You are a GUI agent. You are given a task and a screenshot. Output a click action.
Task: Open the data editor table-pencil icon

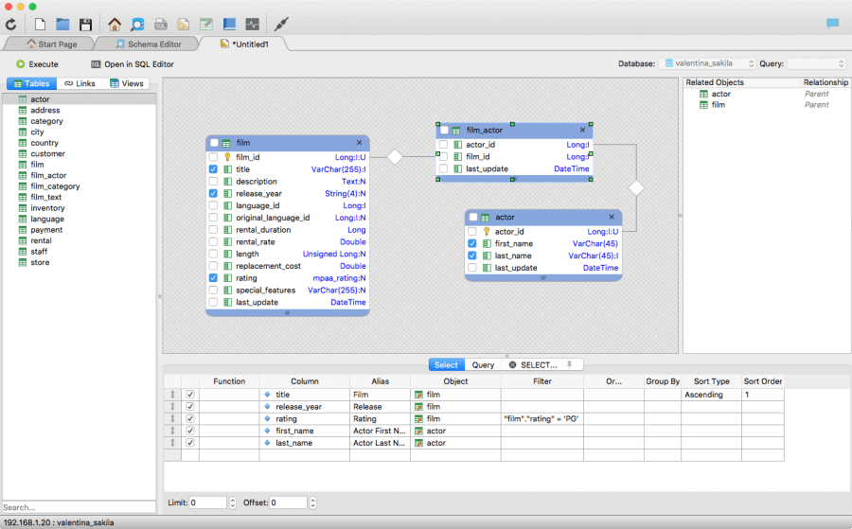point(206,25)
